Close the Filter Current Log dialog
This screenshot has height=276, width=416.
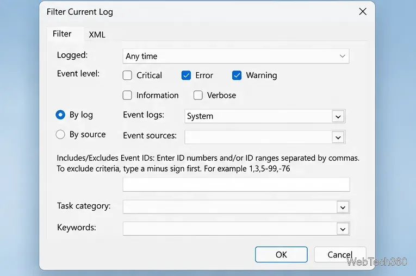pyautogui.click(x=362, y=11)
